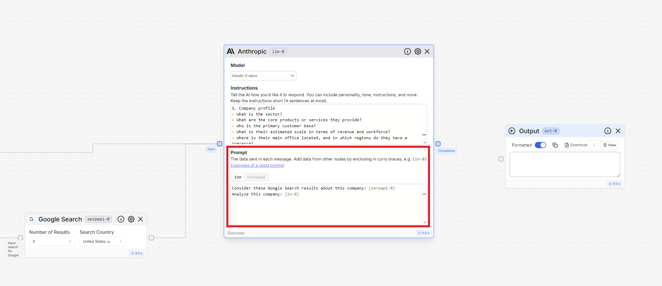Close the Anthropic node
The image size is (662, 286).
pyautogui.click(x=427, y=52)
